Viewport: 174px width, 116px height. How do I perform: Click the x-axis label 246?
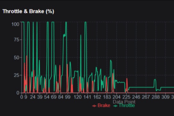(x=136, y=97)
